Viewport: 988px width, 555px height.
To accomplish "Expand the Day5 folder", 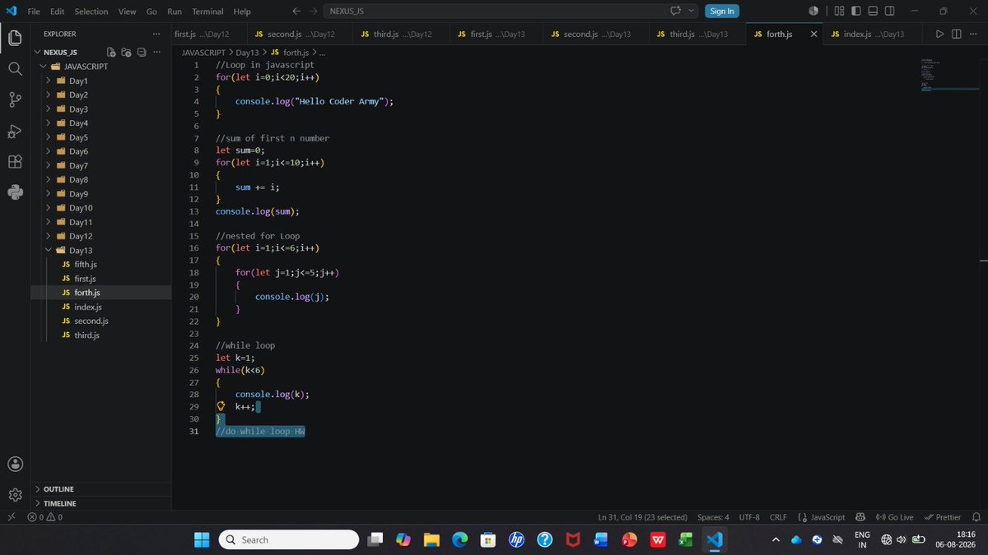I will tap(50, 137).
